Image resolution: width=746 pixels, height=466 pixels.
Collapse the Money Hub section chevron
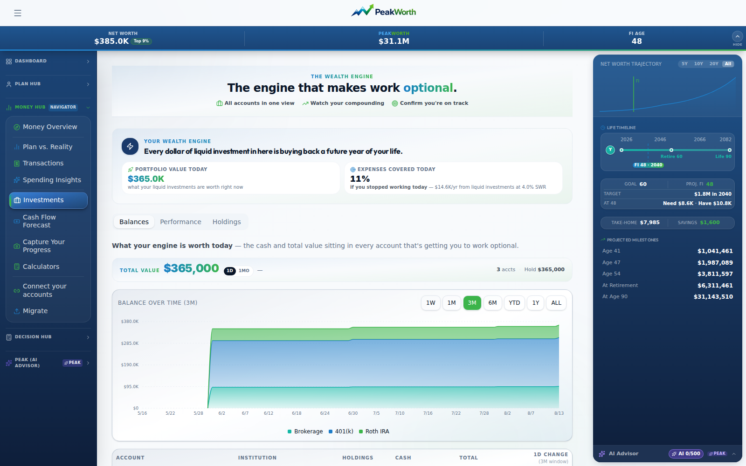(x=88, y=108)
